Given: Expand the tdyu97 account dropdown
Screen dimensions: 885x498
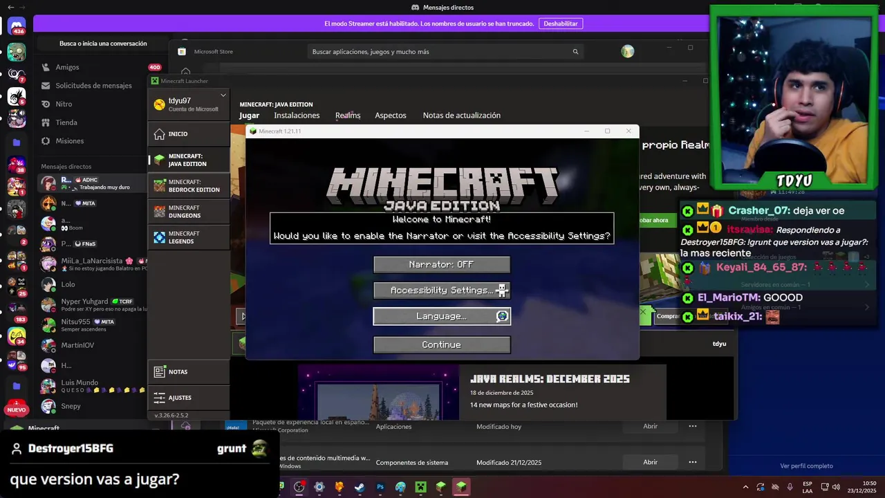Looking at the screenshot, I should click(x=223, y=95).
